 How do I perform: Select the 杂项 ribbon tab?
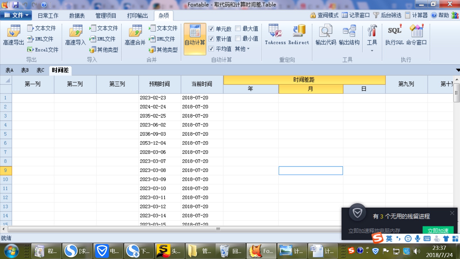[164, 16]
